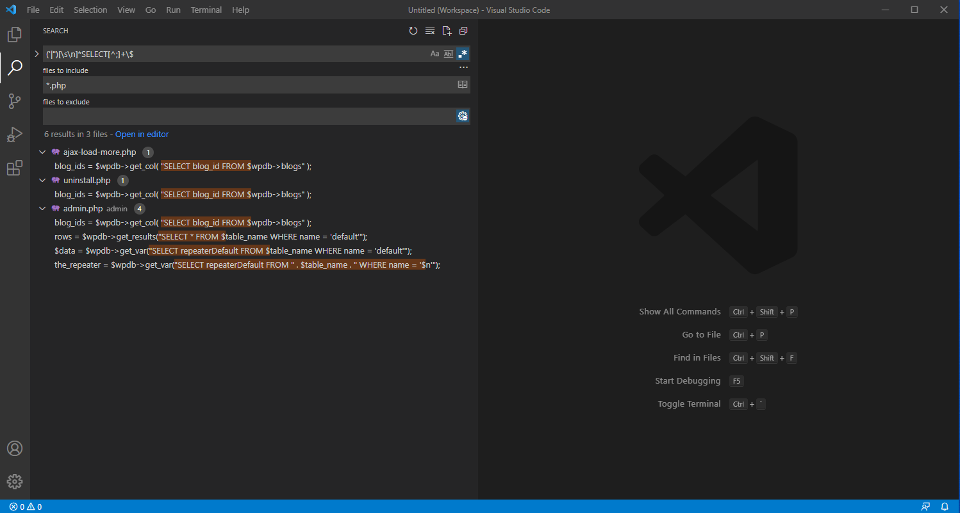This screenshot has width=960, height=513.
Task: Clear the search results
Action: [430, 31]
